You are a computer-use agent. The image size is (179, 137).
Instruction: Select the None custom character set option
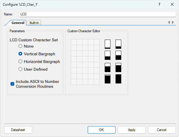pyautogui.click(x=20, y=46)
